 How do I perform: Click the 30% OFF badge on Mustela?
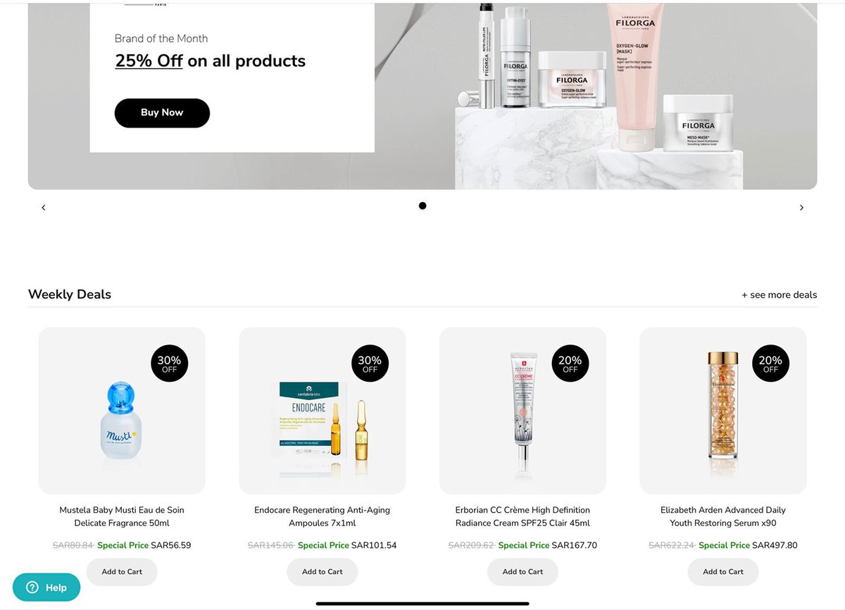coord(170,363)
